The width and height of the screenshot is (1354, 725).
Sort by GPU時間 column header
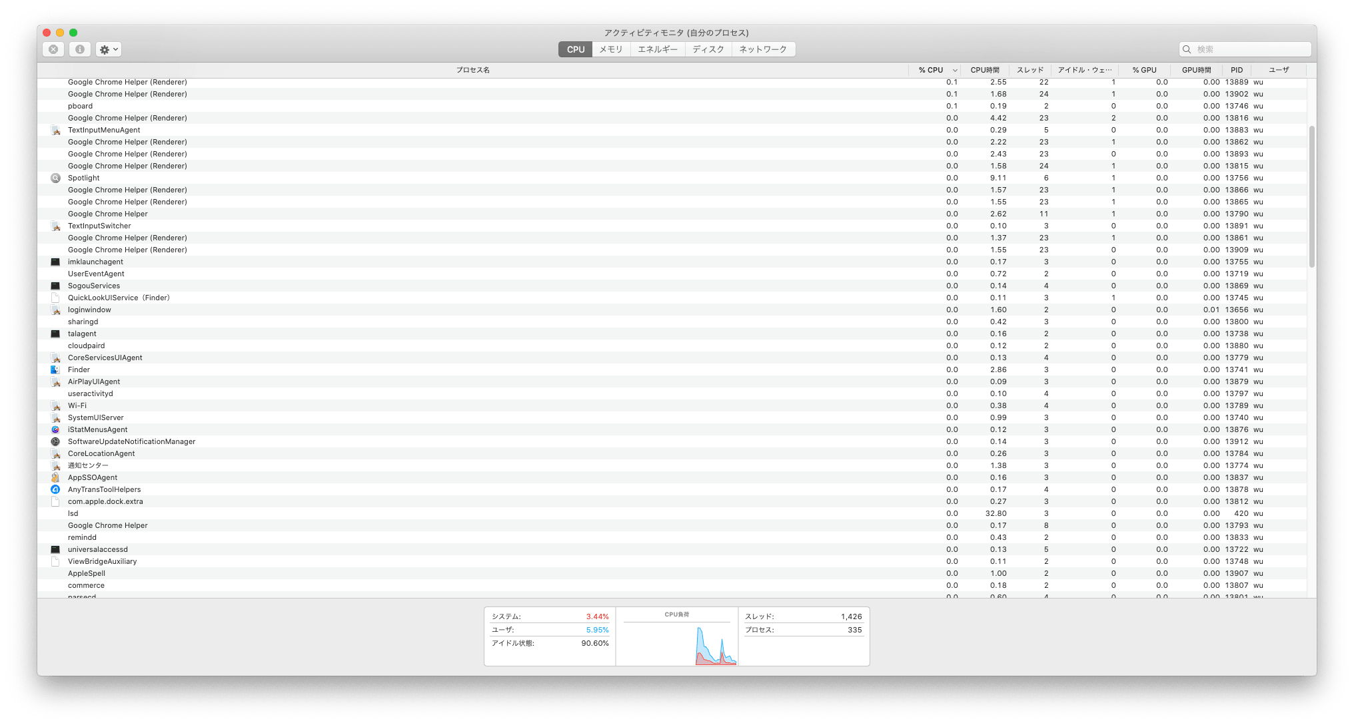(x=1196, y=70)
